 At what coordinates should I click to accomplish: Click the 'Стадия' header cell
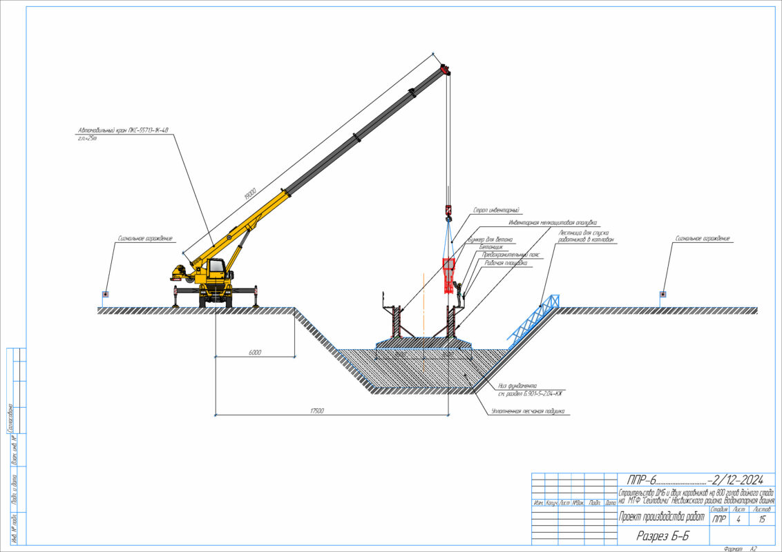[718, 509]
